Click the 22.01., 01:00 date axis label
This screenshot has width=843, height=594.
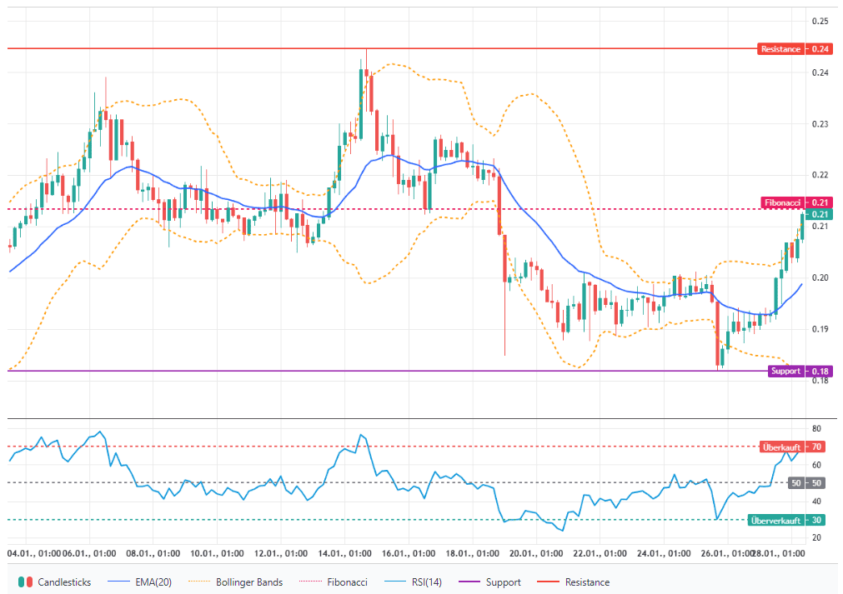[x=600, y=553]
